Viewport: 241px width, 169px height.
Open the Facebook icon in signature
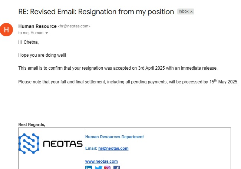pyautogui.click(x=116, y=168)
